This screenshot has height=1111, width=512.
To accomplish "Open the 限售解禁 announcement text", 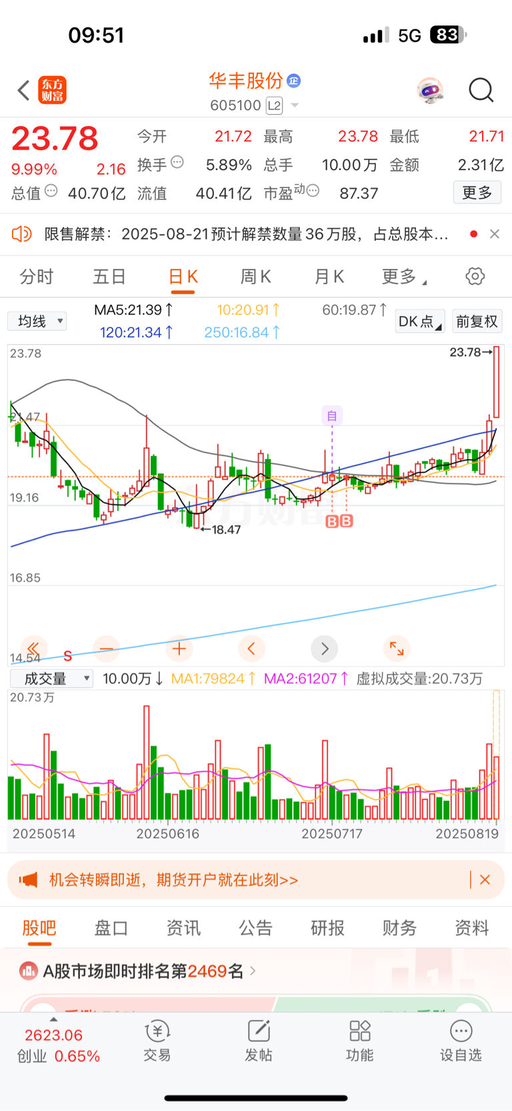I will pos(246,234).
